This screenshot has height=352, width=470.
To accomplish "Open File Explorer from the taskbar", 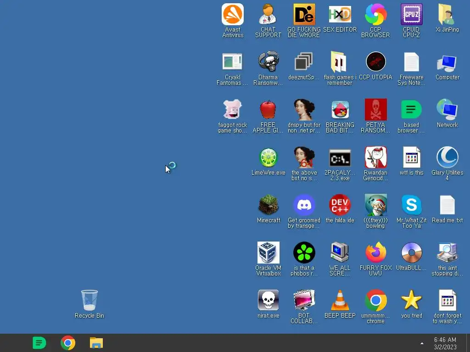I will (x=96, y=343).
